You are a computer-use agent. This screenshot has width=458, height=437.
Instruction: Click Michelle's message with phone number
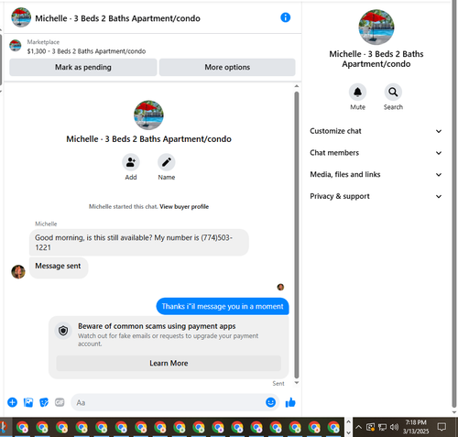(x=139, y=243)
